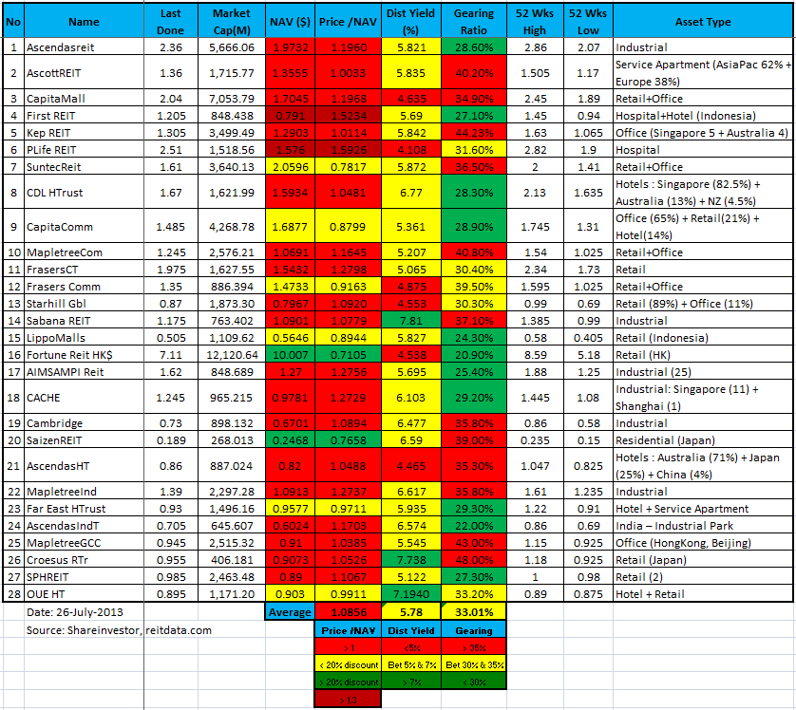Viewport: 796px width, 710px height.
Task: Click the Ascendasreit name cell
Action: (x=84, y=47)
